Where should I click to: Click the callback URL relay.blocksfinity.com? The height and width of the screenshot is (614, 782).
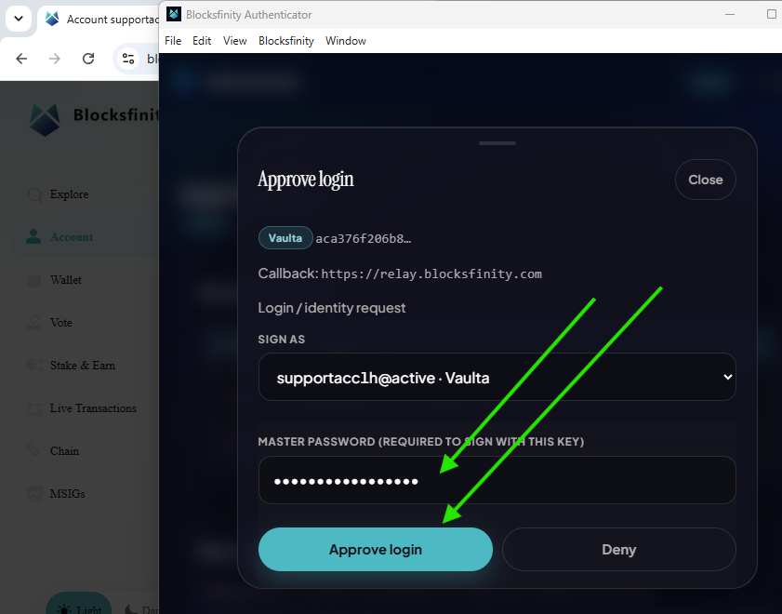pos(431,274)
